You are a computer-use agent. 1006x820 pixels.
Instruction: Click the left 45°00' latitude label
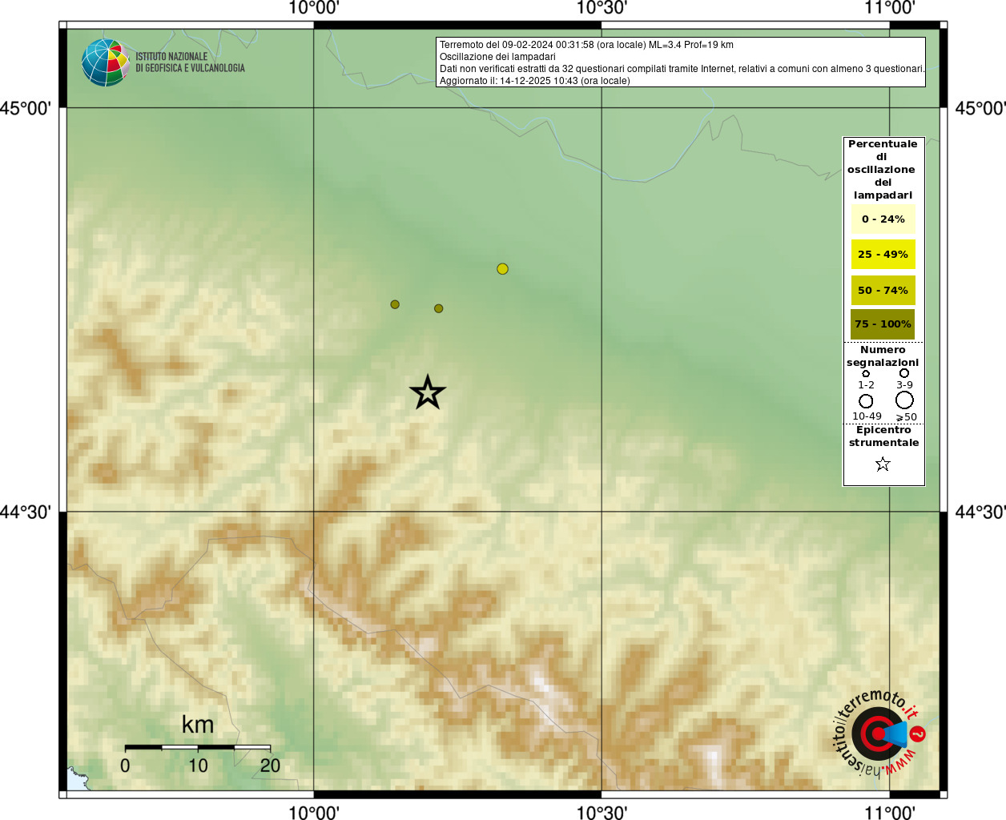tap(26, 108)
